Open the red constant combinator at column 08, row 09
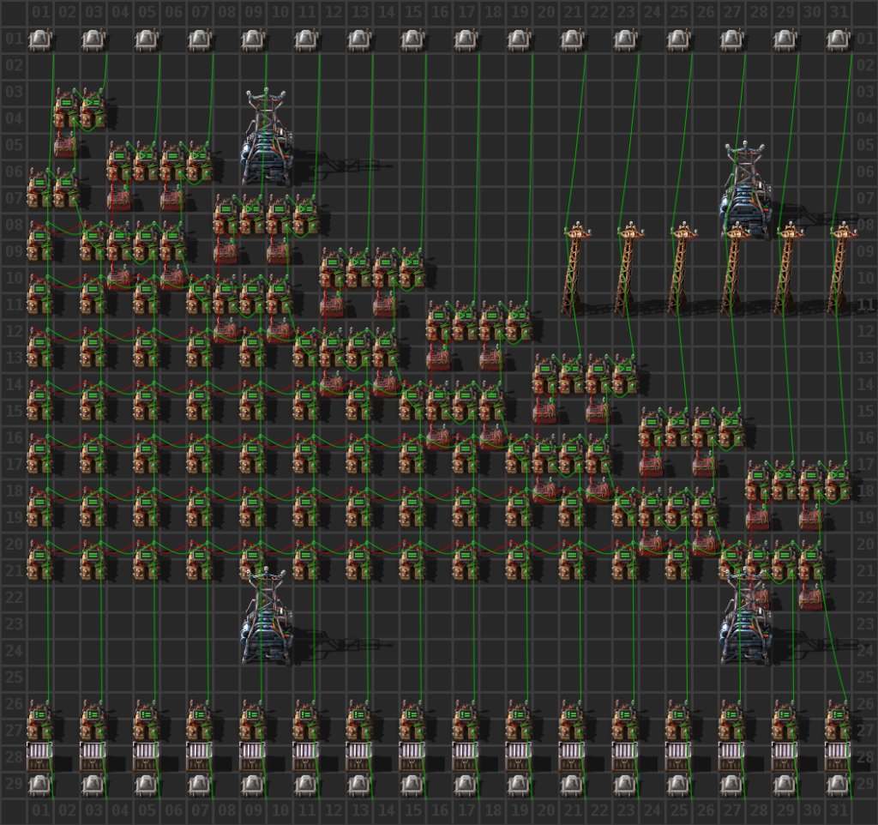 point(225,252)
